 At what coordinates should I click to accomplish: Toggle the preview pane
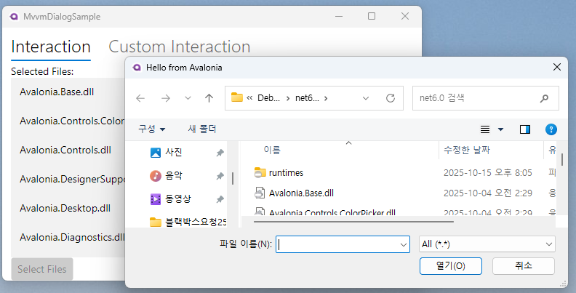tap(525, 129)
